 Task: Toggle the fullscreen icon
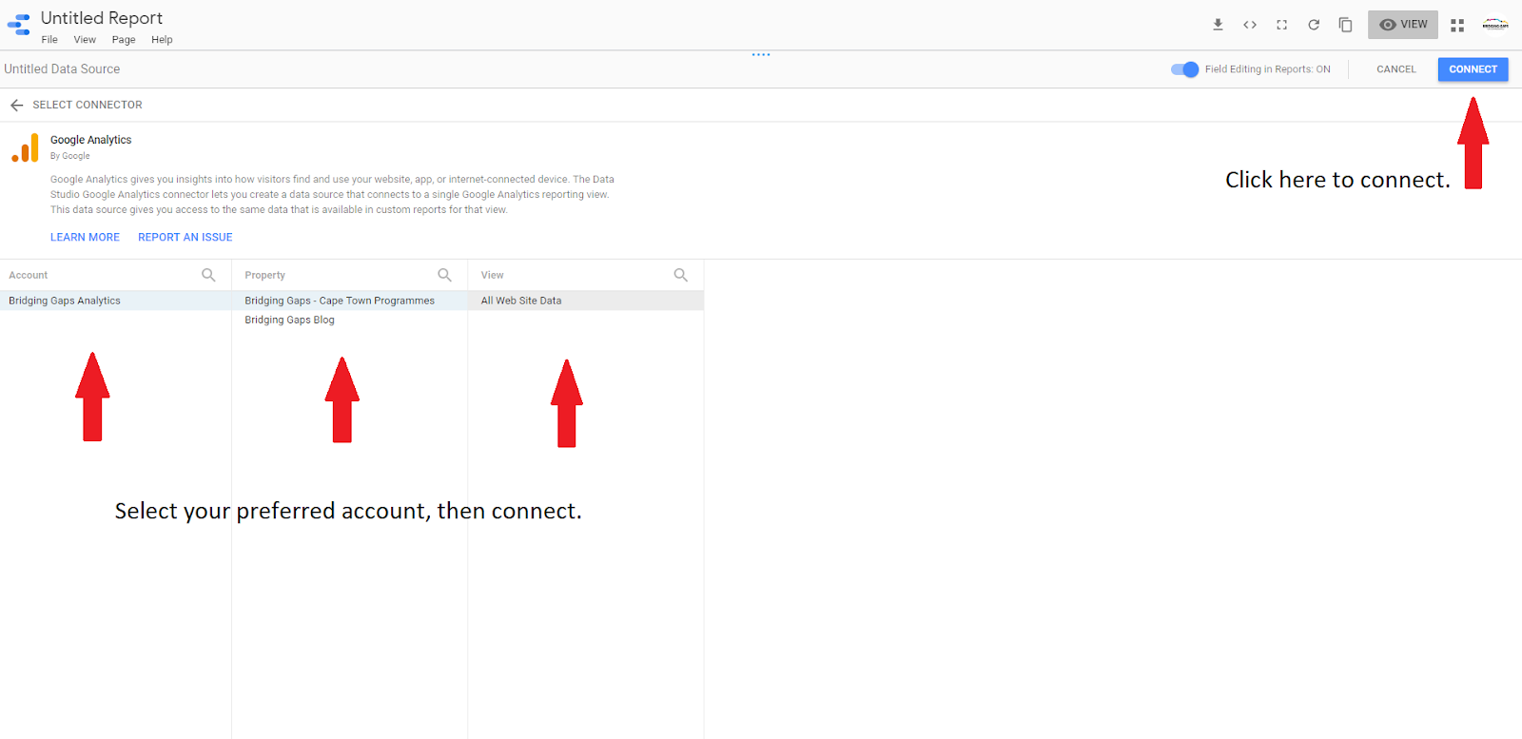click(x=1282, y=25)
